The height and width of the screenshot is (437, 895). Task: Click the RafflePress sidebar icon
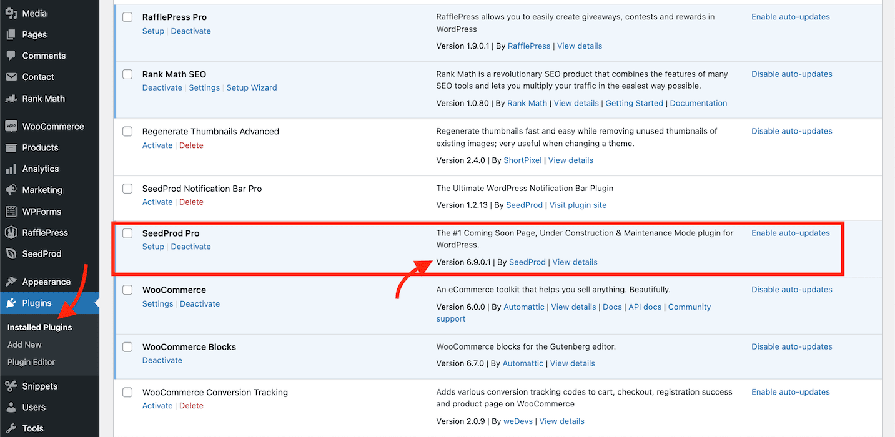pos(11,232)
